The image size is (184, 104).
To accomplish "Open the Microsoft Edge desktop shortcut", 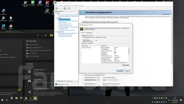I will 3,27.
